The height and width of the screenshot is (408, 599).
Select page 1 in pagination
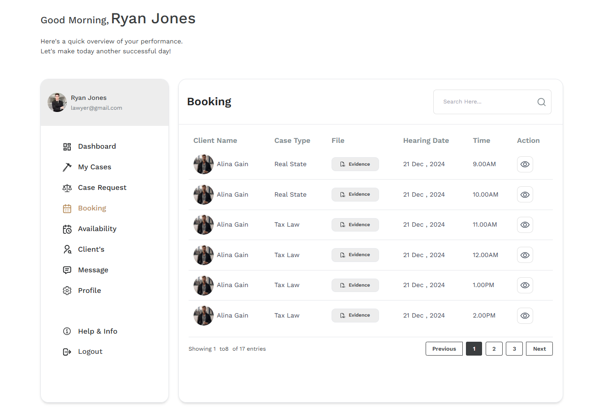point(474,349)
